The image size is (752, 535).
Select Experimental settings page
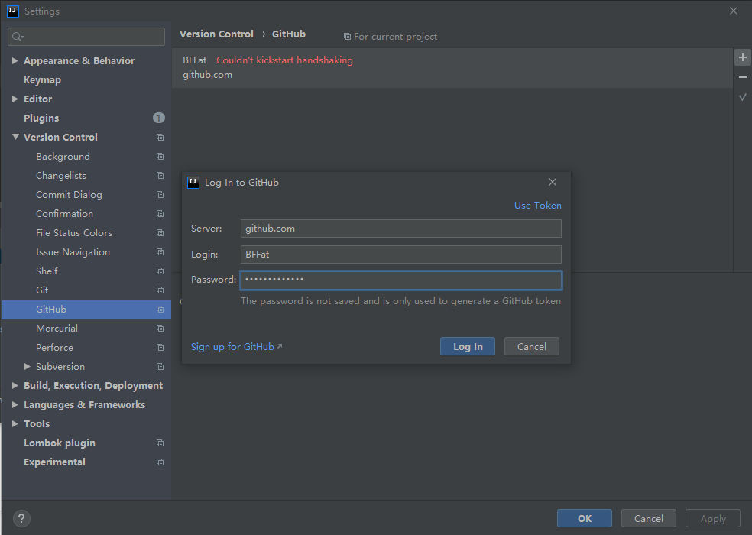pyautogui.click(x=55, y=462)
